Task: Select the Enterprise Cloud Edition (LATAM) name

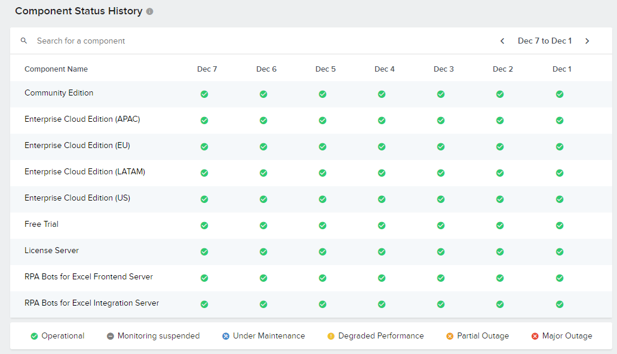Action: pyautogui.click(x=85, y=172)
